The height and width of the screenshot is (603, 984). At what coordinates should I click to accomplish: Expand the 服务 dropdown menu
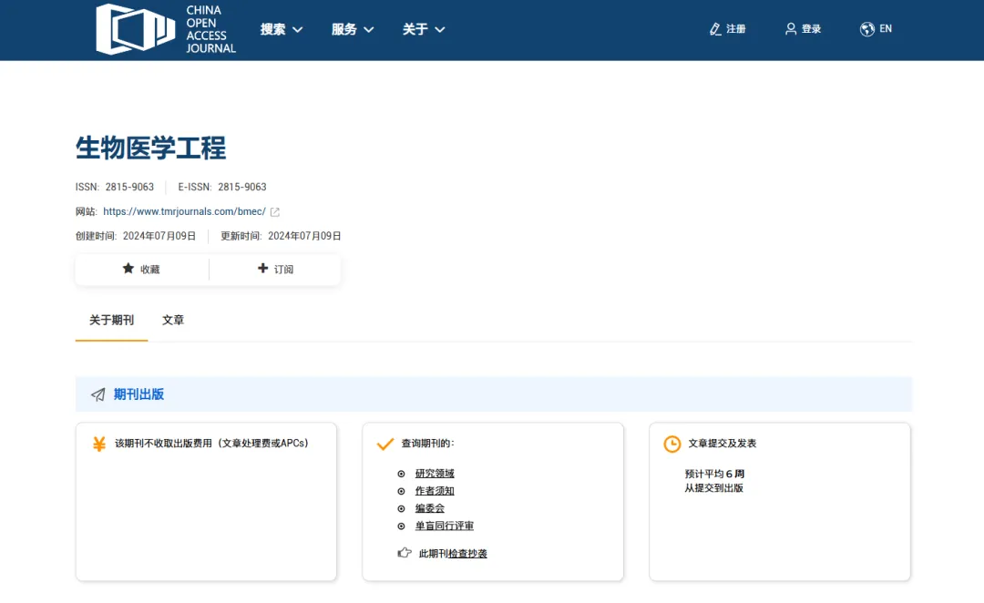click(353, 29)
